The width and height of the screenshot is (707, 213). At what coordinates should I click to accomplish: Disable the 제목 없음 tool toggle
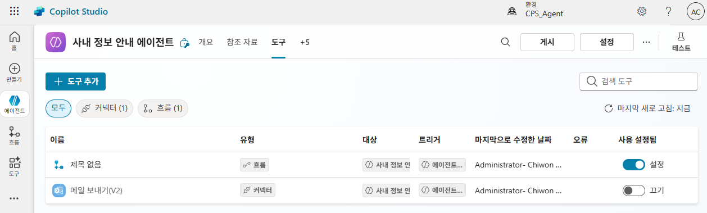tap(633, 165)
